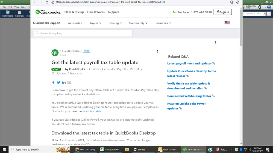This screenshot has width=273, height=153.
Task: Switch to Microsoft Excel in taskbar
Action: tap(110, 149)
